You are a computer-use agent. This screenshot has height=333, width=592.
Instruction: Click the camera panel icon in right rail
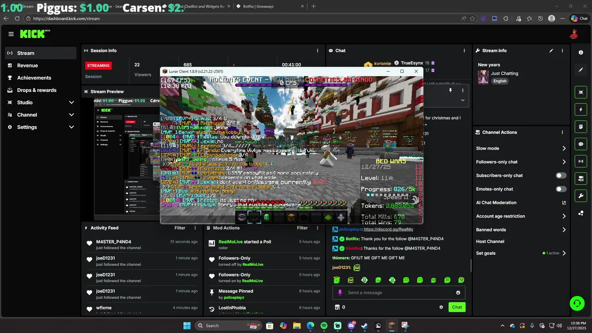(x=581, y=179)
